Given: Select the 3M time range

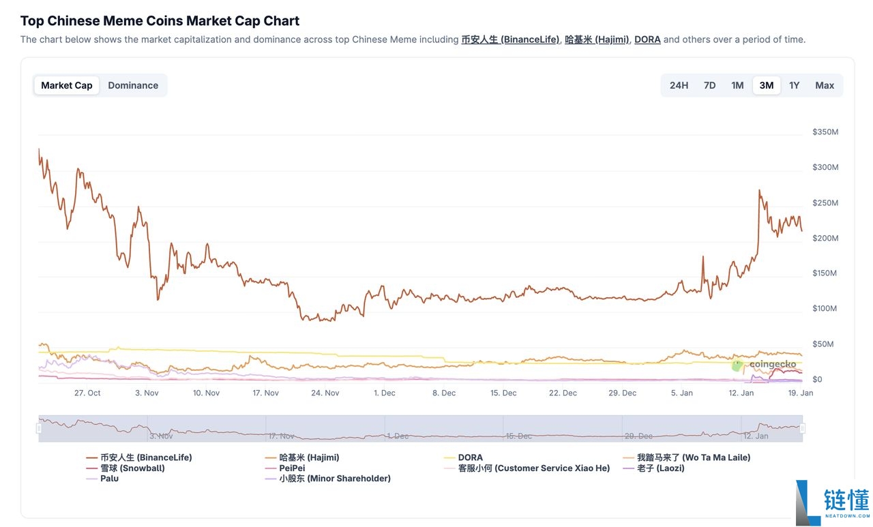Looking at the screenshot, I should point(767,85).
